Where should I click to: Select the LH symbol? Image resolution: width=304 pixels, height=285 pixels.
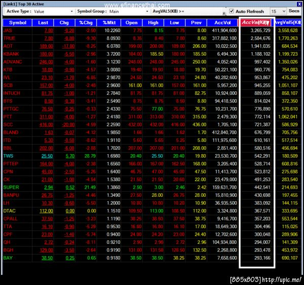[x=7, y=203]
